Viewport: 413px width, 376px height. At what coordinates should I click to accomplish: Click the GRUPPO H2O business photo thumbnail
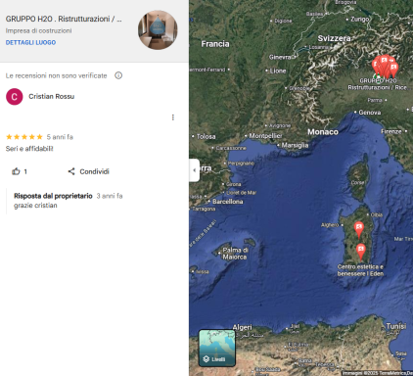tap(158, 29)
